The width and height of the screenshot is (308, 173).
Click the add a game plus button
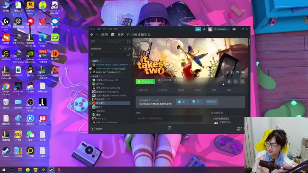[x=92, y=129]
